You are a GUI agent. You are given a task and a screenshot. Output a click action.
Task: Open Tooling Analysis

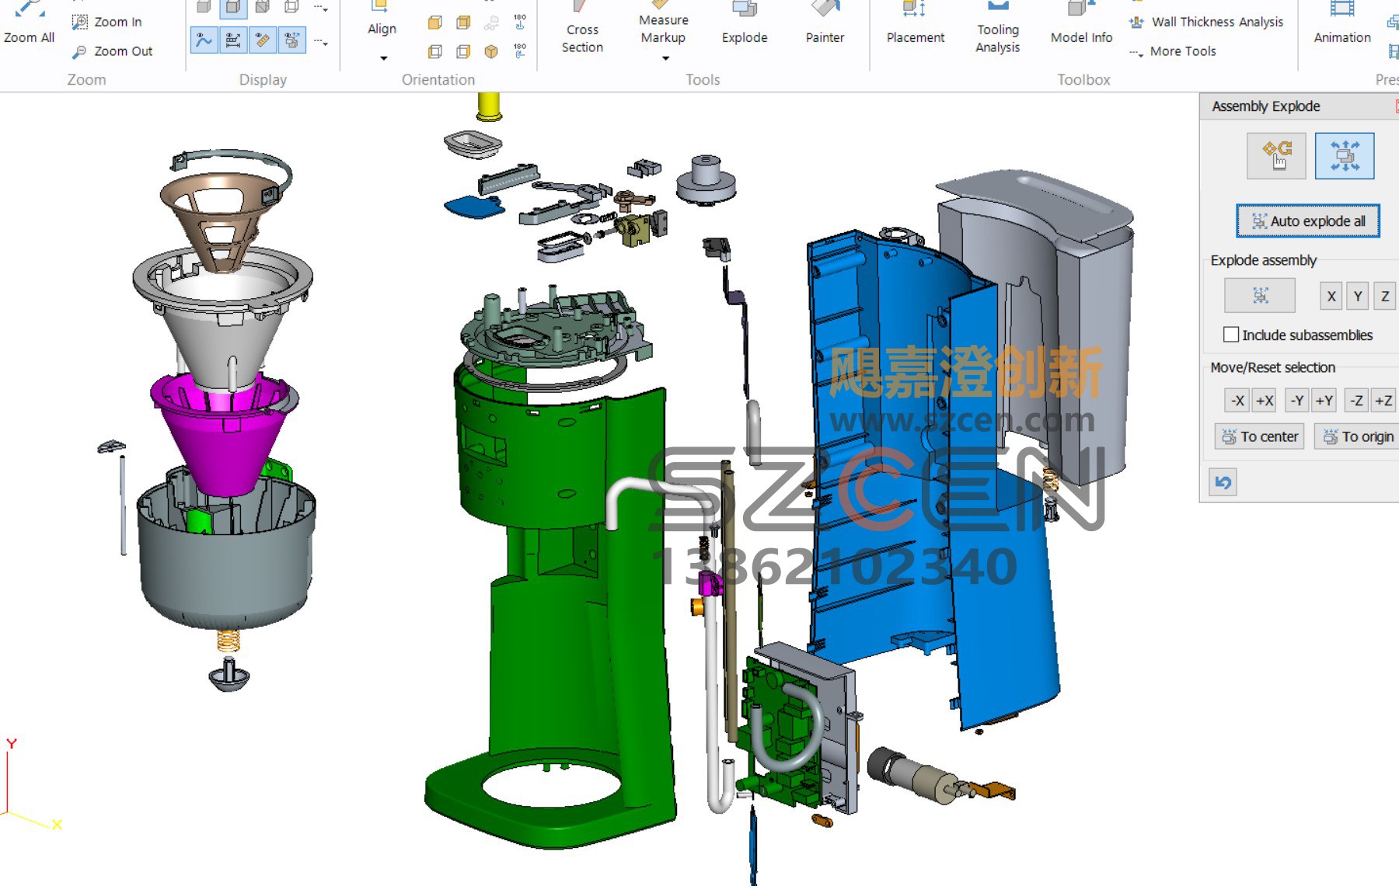click(x=998, y=28)
